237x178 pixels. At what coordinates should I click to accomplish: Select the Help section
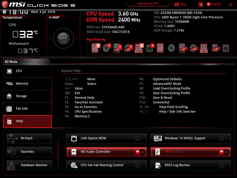[27, 121]
